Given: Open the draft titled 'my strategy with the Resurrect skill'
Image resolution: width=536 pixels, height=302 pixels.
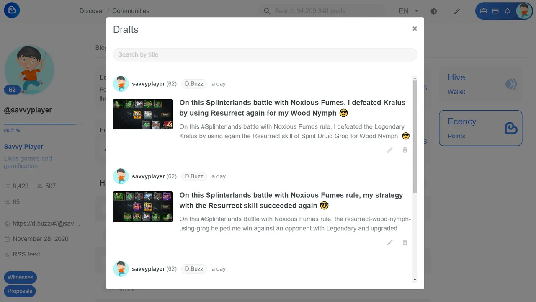Looking at the screenshot, I should coord(291,200).
